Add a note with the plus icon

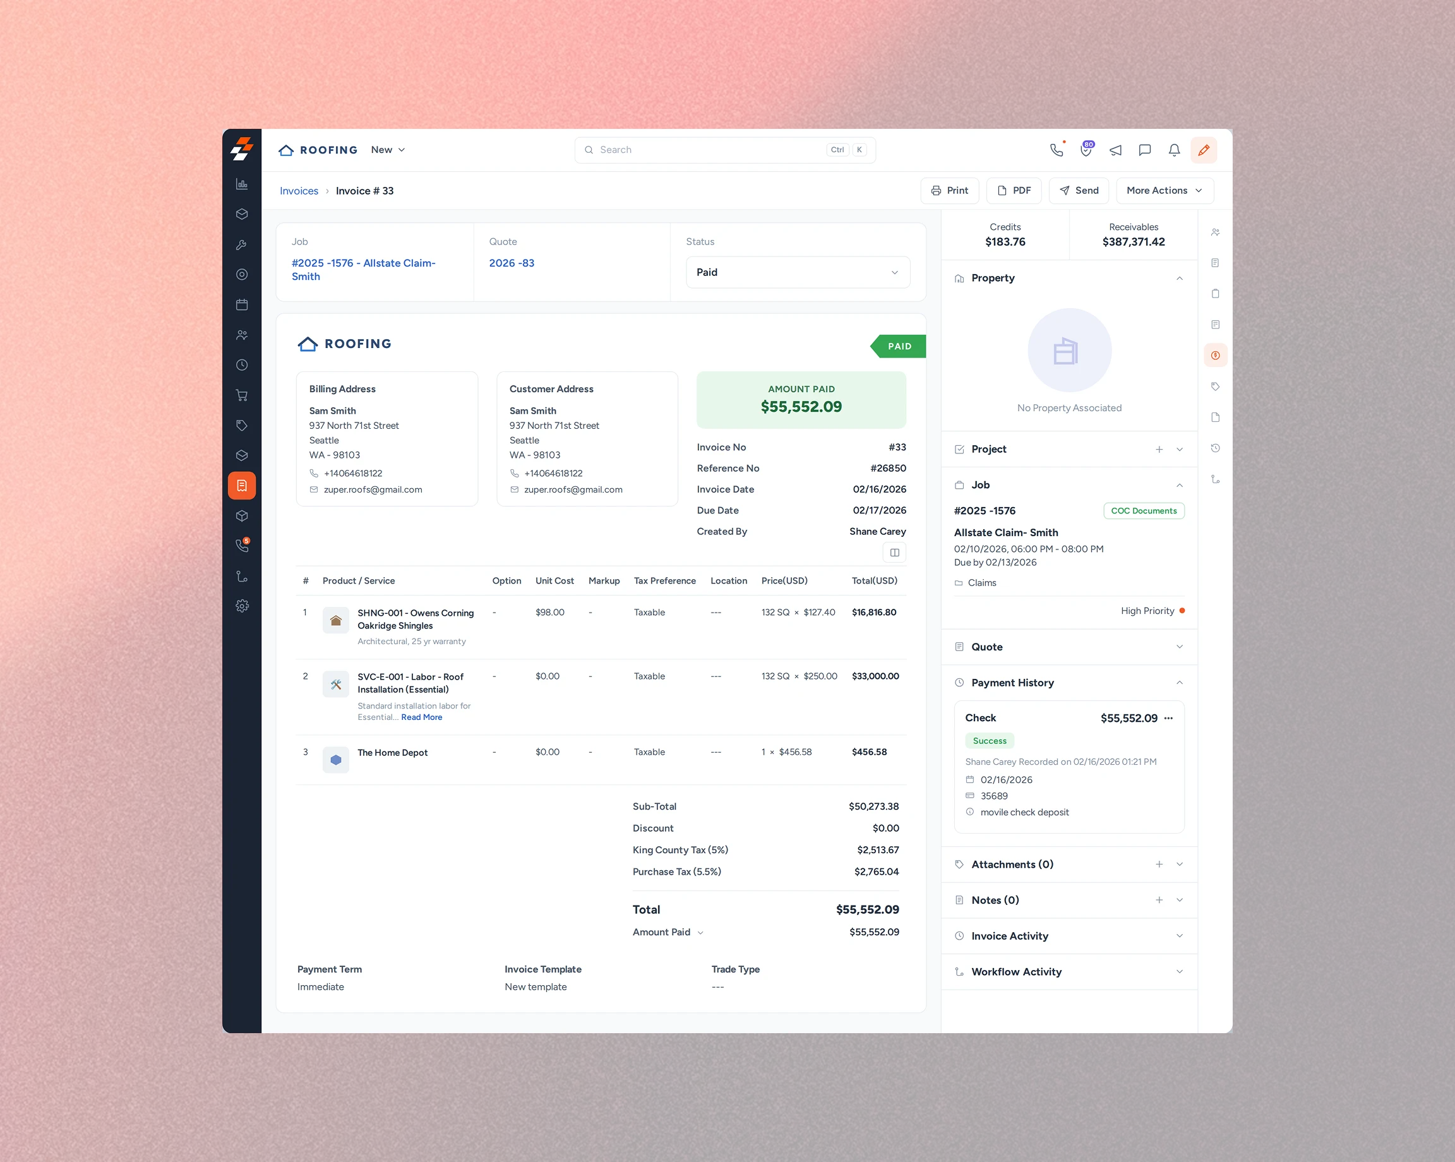pyautogui.click(x=1159, y=900)
